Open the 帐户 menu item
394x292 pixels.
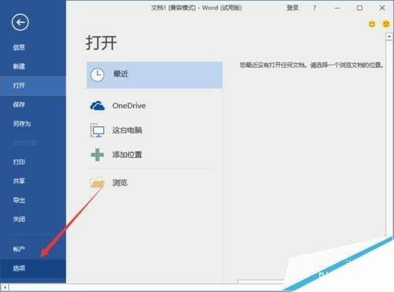(33, 249)
